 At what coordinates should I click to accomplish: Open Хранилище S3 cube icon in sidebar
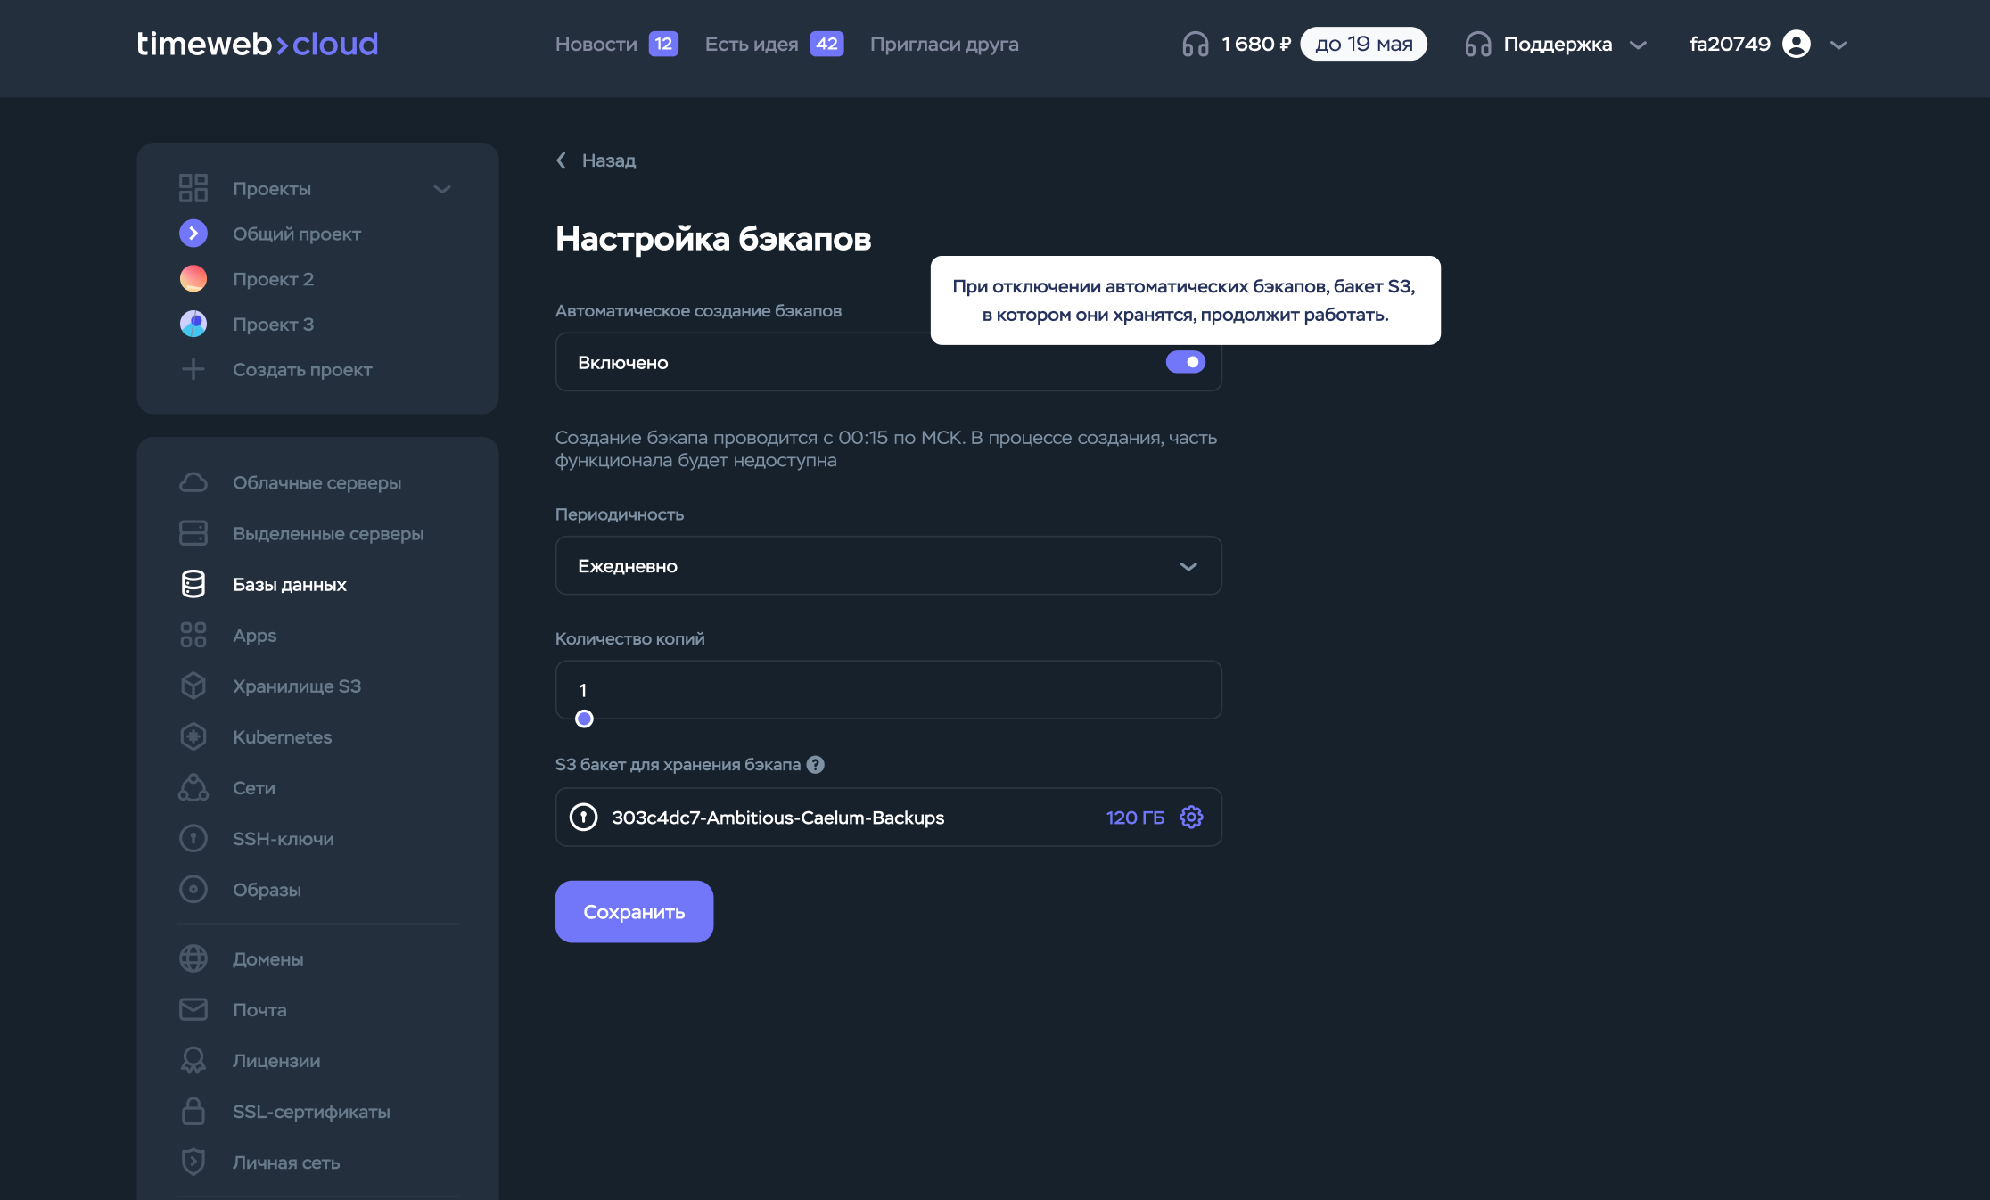click(193, 686)
